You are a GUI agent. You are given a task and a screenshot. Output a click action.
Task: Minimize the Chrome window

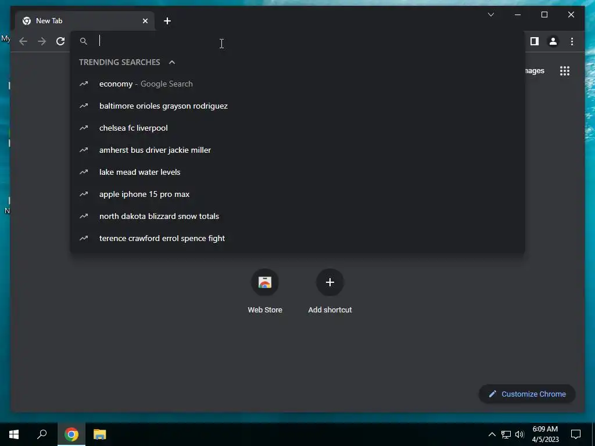518,15
